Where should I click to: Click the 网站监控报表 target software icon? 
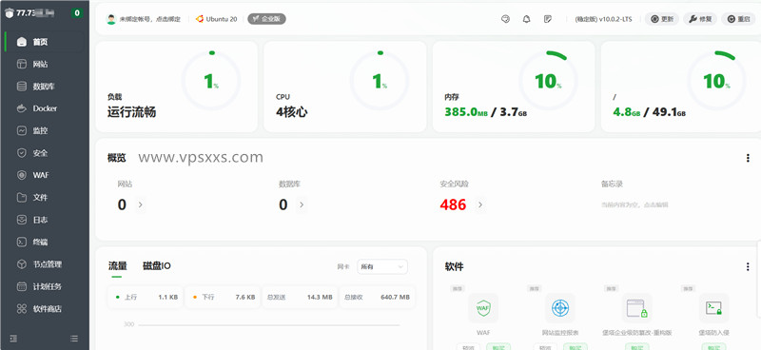[x=560, y=308]
